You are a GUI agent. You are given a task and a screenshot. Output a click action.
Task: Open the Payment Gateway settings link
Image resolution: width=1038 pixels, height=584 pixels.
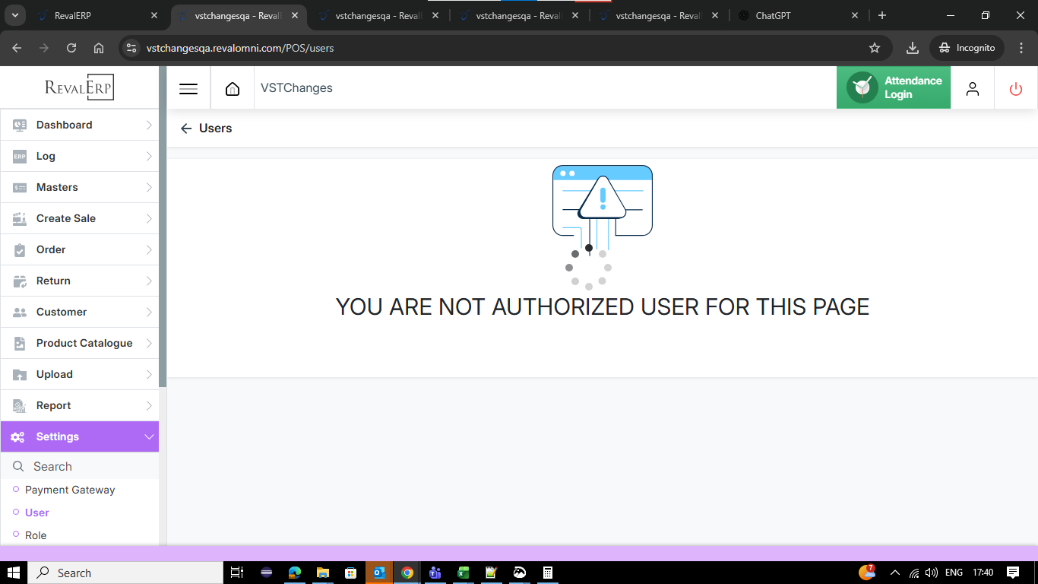click(x=70, y=490)
